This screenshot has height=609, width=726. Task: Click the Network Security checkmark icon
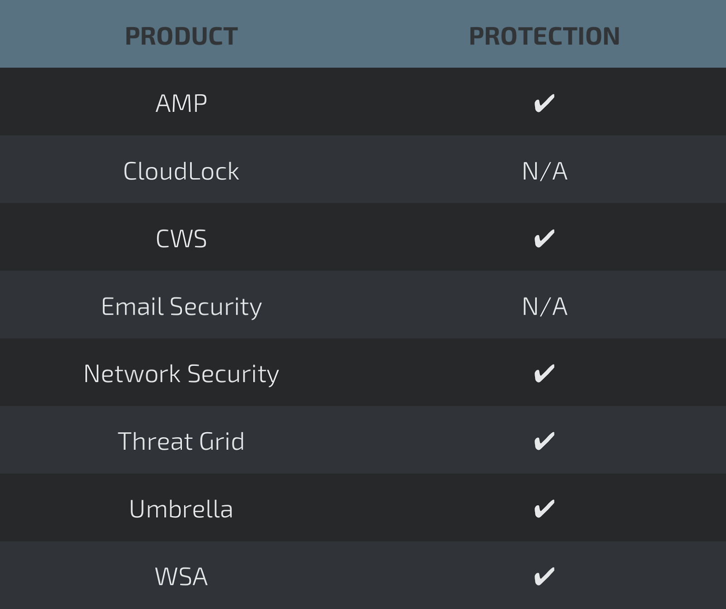544,374
